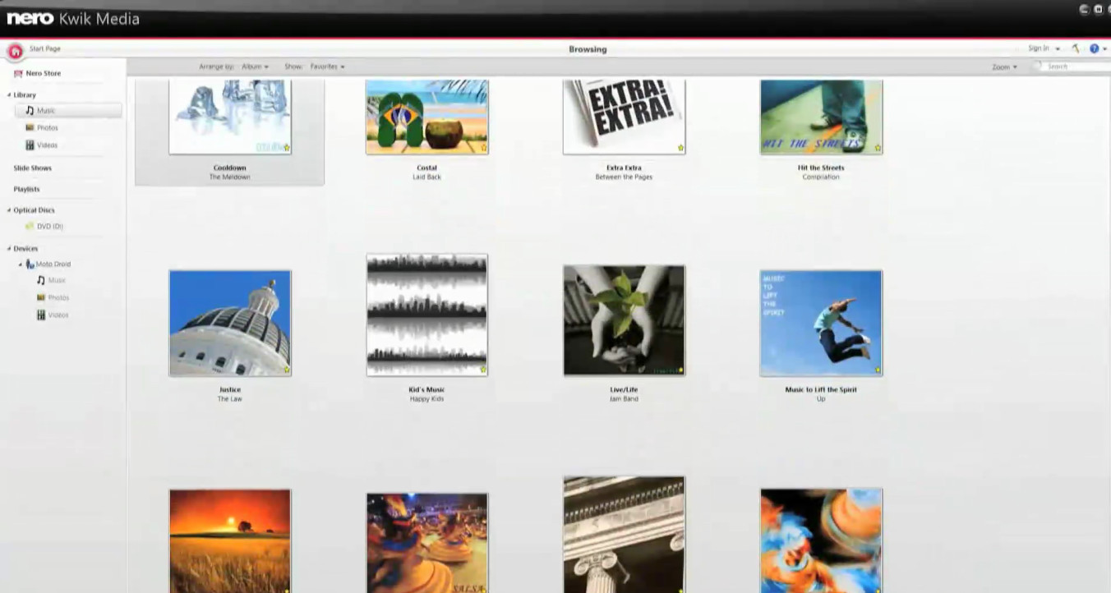Click the "Hit the Streets" album title

[x=821, y=168]
